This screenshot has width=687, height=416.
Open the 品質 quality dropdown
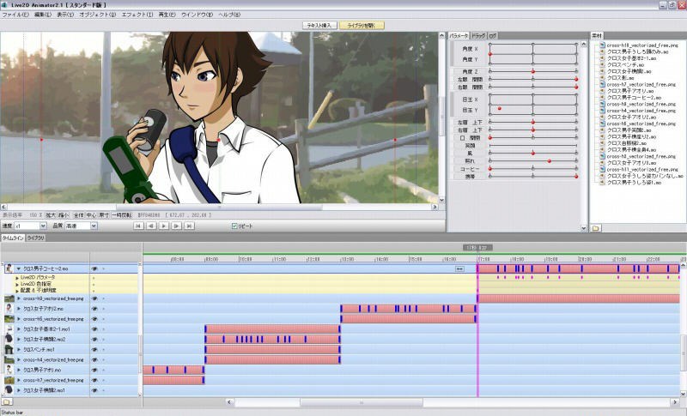coord(94,226)
